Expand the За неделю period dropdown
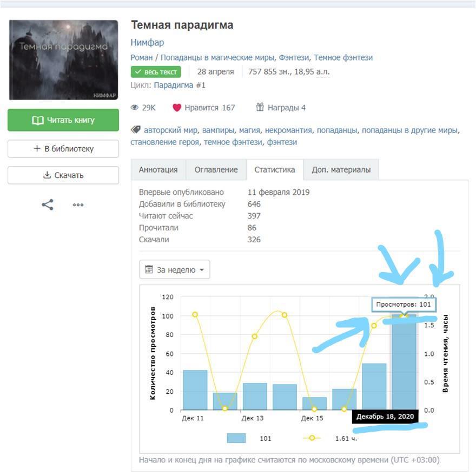Screen dimensions: 476x476 point(175,269)
